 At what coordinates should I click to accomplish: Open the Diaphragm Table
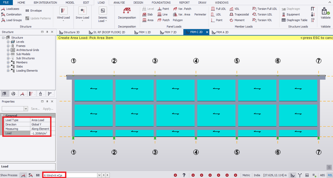294,20
